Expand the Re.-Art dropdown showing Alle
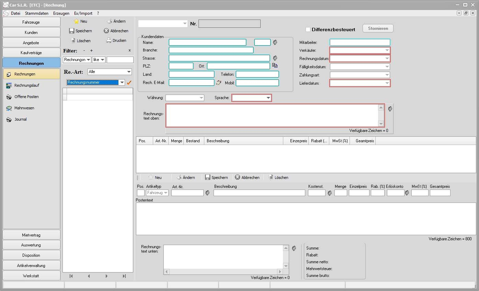 click(129, 72)
